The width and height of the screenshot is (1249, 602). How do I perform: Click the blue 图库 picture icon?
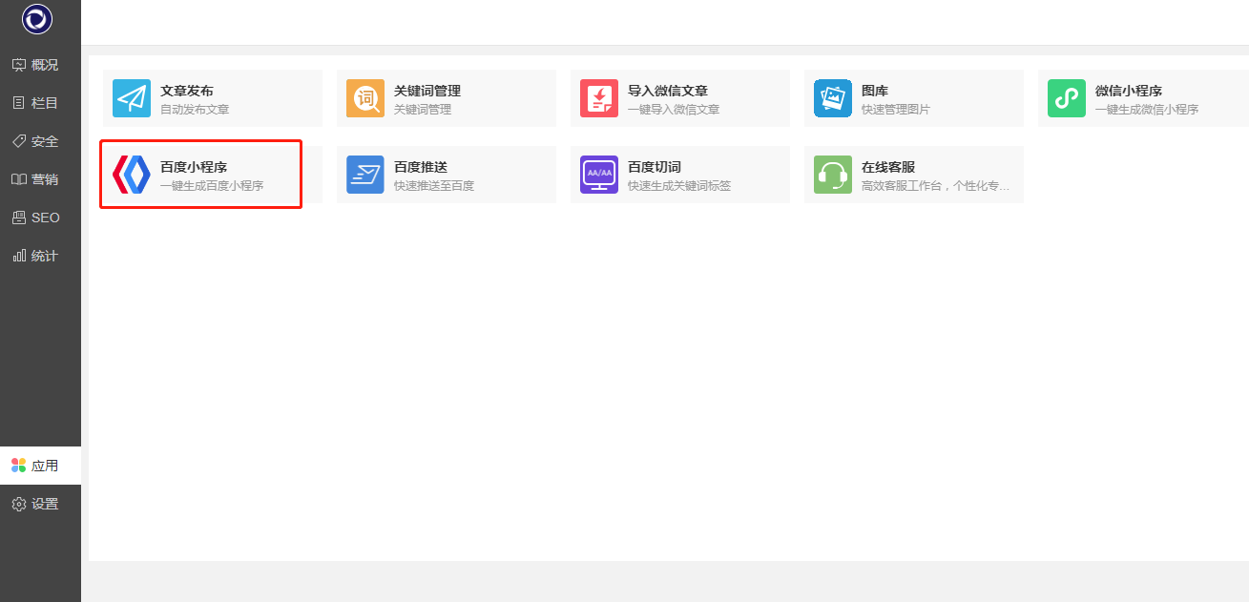coord(833,98)
